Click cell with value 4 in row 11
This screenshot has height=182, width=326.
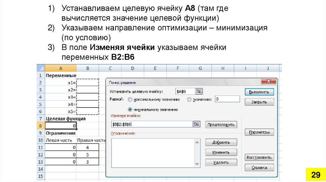point(88,147)
